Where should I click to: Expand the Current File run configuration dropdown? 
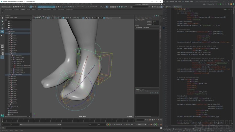pyautogui.click(x=212, y=4)
